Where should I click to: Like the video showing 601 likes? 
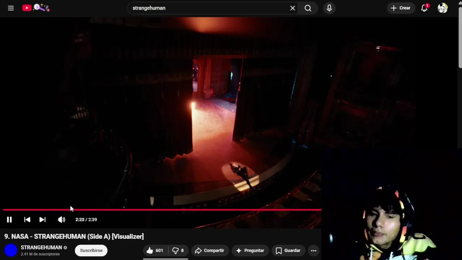point(155,250)
